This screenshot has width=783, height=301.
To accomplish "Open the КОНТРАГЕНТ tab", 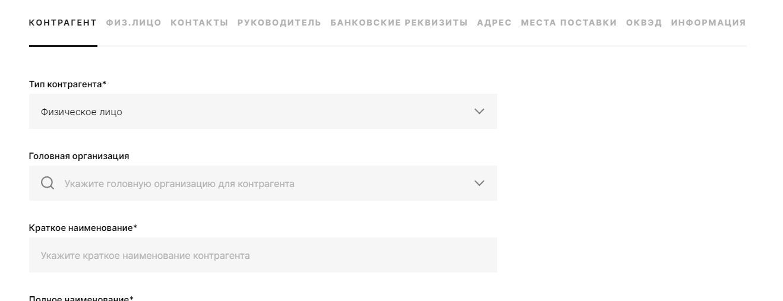I will (62, 23).
